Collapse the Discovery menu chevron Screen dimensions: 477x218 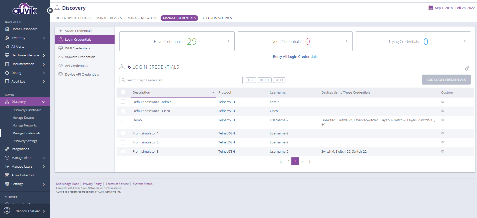(44, 102)
